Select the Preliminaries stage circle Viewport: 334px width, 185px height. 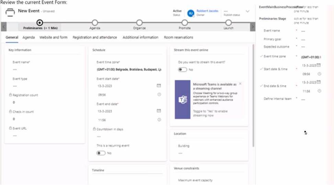39,22
